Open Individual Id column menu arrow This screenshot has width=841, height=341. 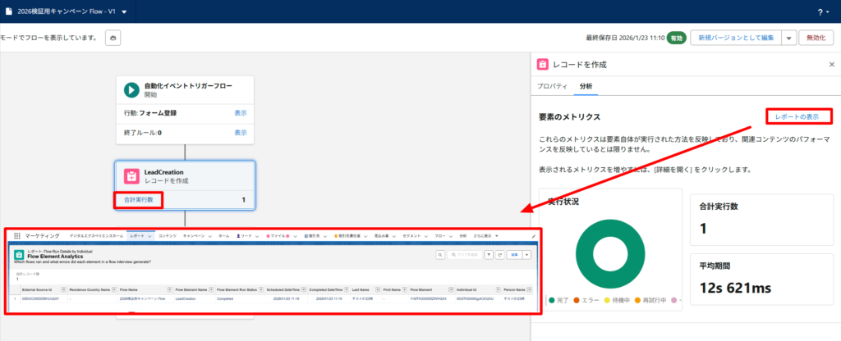click(499, 289)
